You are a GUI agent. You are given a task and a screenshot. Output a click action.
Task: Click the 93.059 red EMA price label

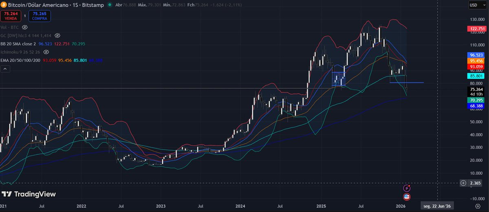(476, 66)
